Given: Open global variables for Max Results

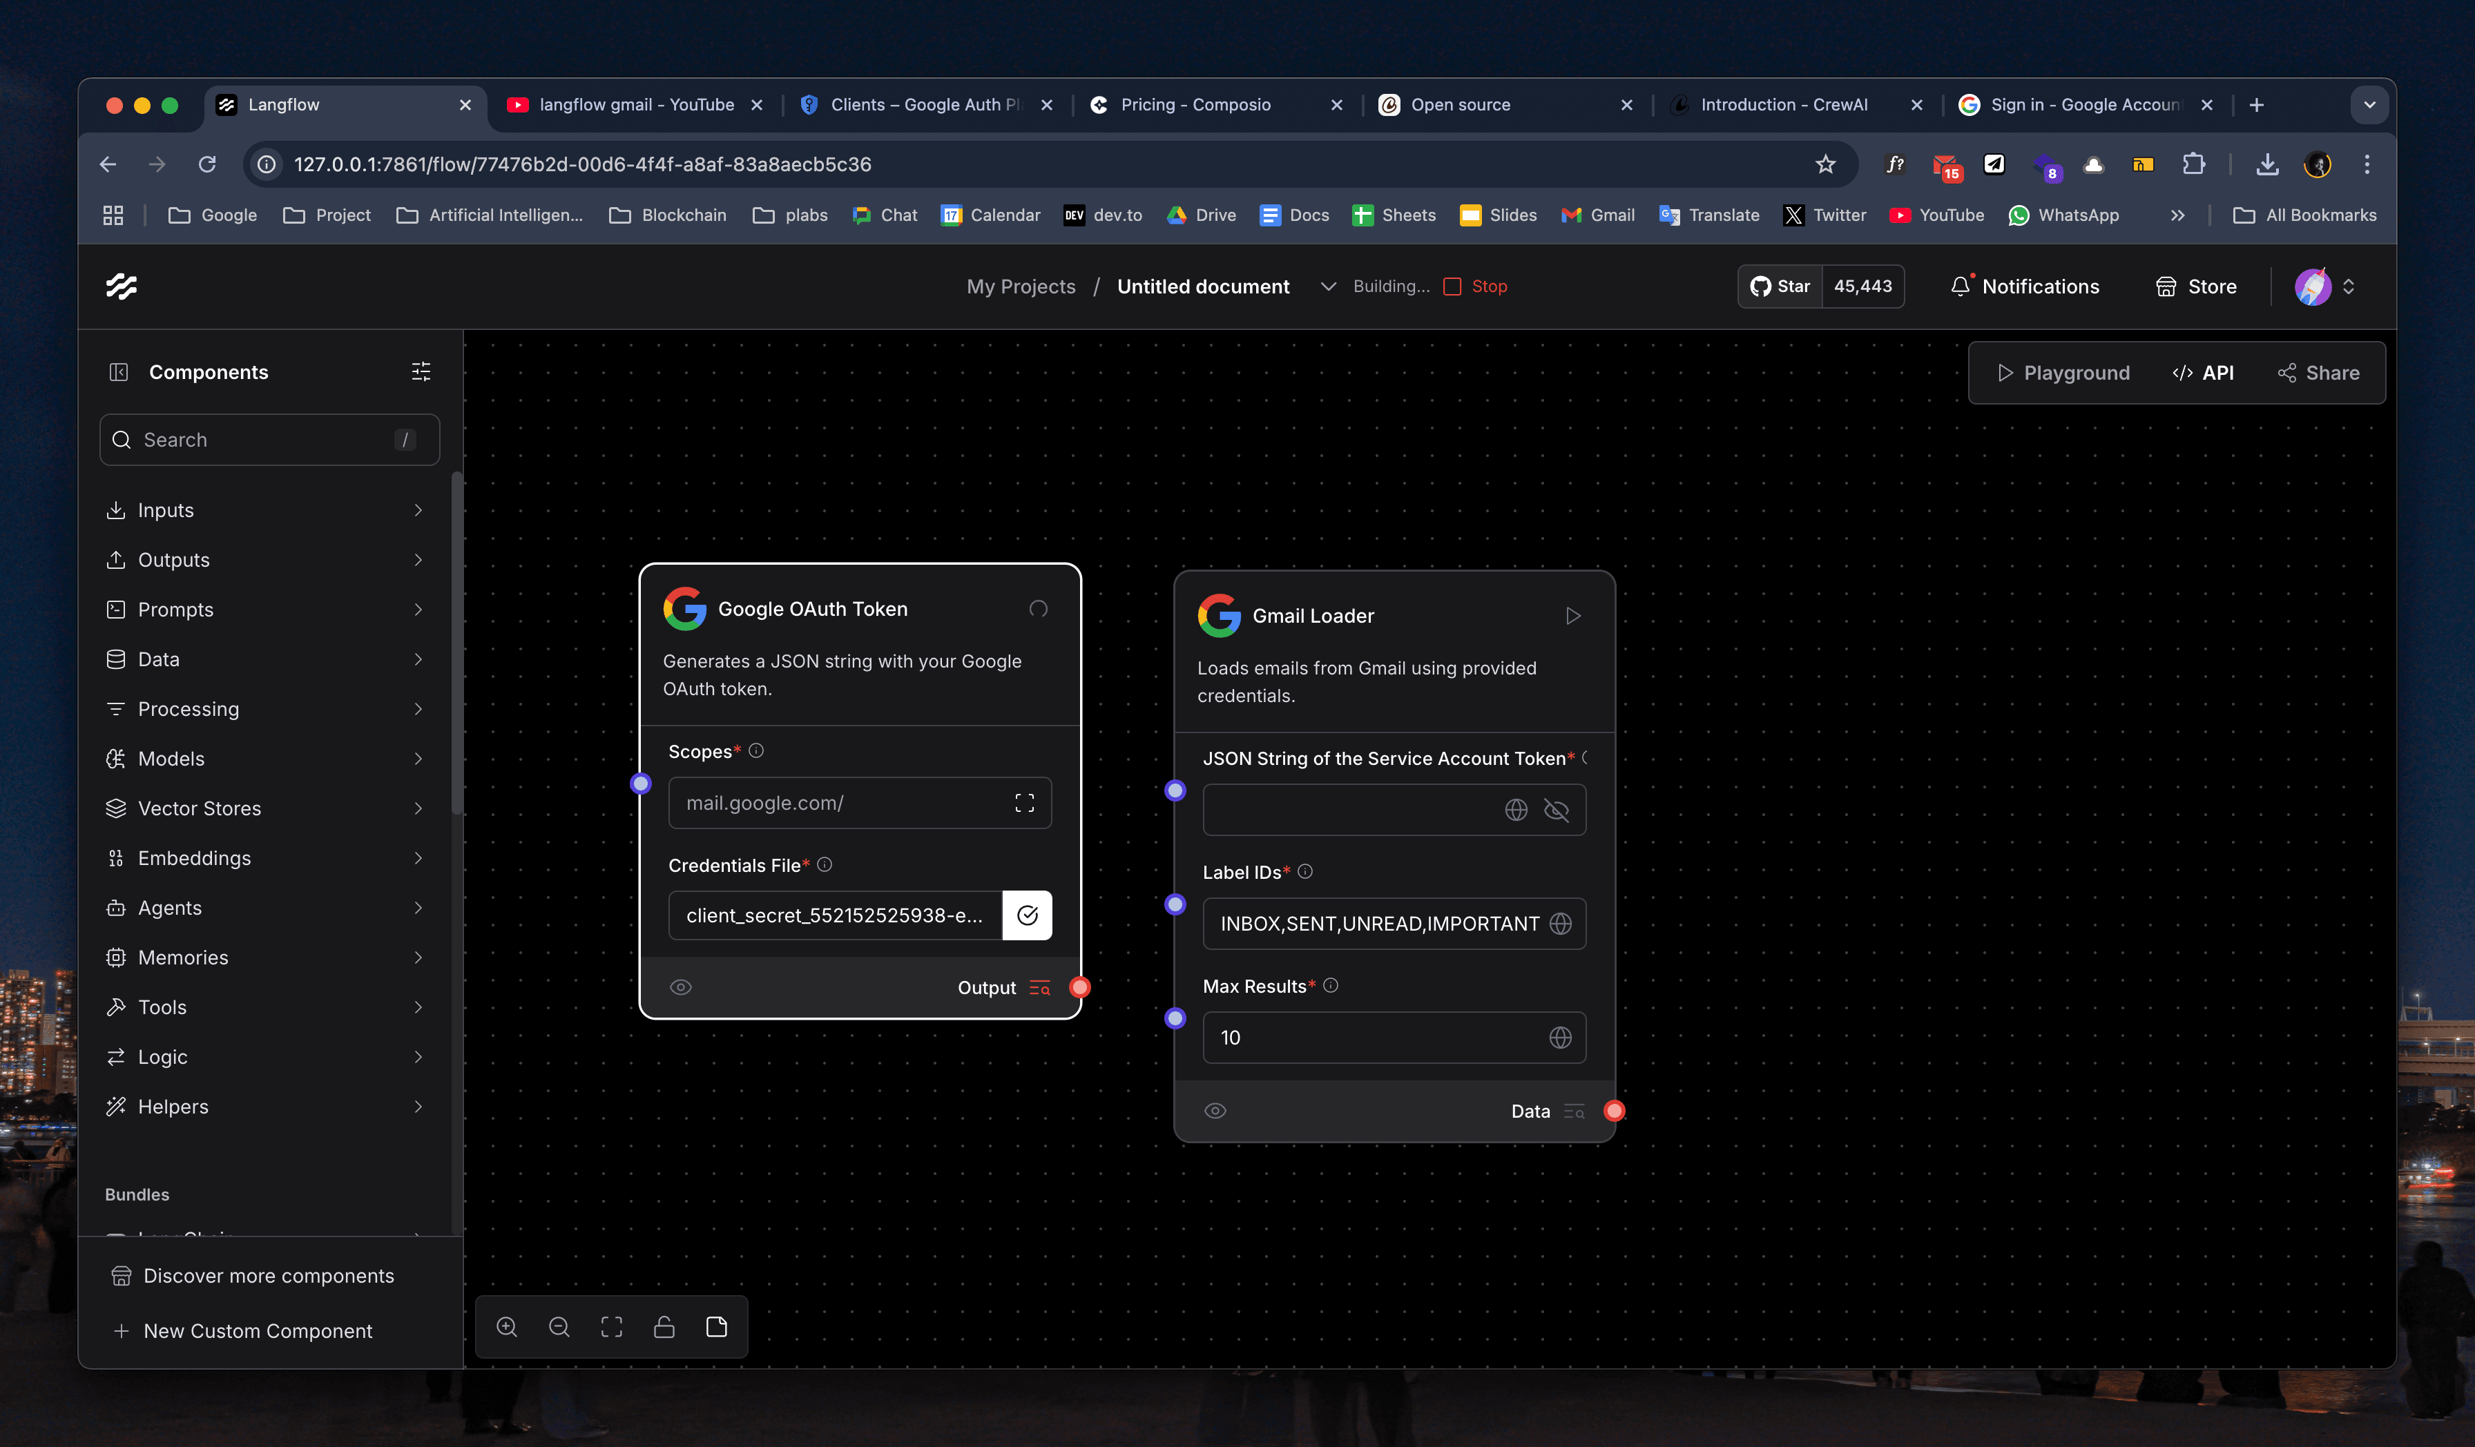Looking at the screenshot, I should point(1561,1038).
